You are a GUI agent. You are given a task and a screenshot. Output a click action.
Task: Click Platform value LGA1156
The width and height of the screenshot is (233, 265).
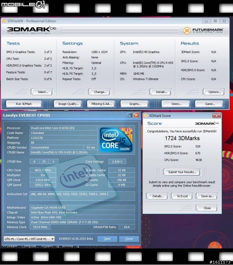tap(64, 138)
